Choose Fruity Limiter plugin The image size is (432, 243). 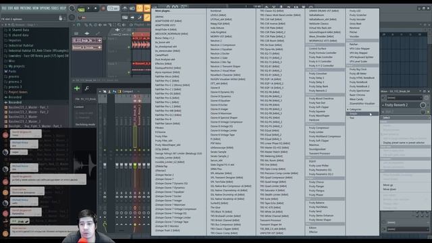coord(316,132)
